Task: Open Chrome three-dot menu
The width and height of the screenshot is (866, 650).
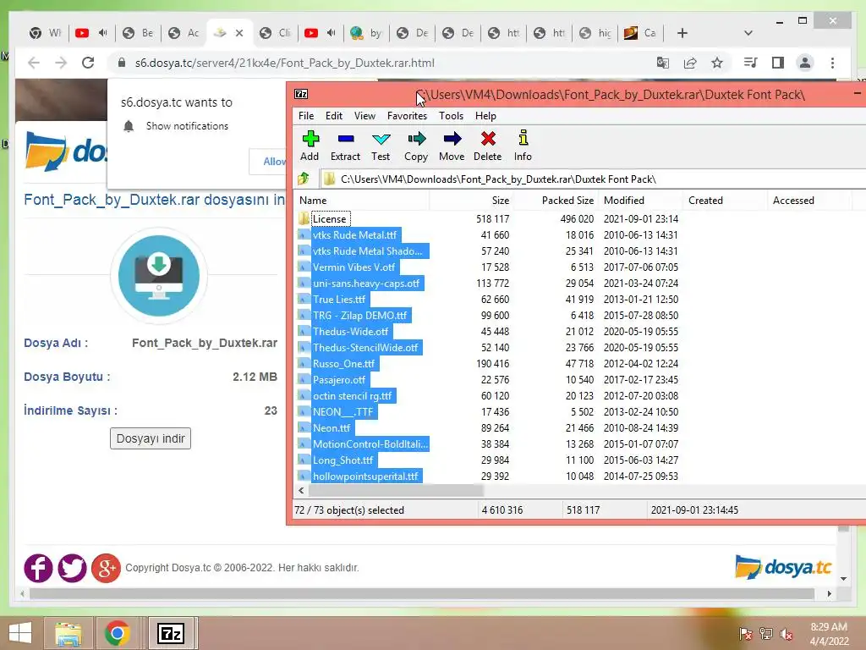Action: point(832,63)
